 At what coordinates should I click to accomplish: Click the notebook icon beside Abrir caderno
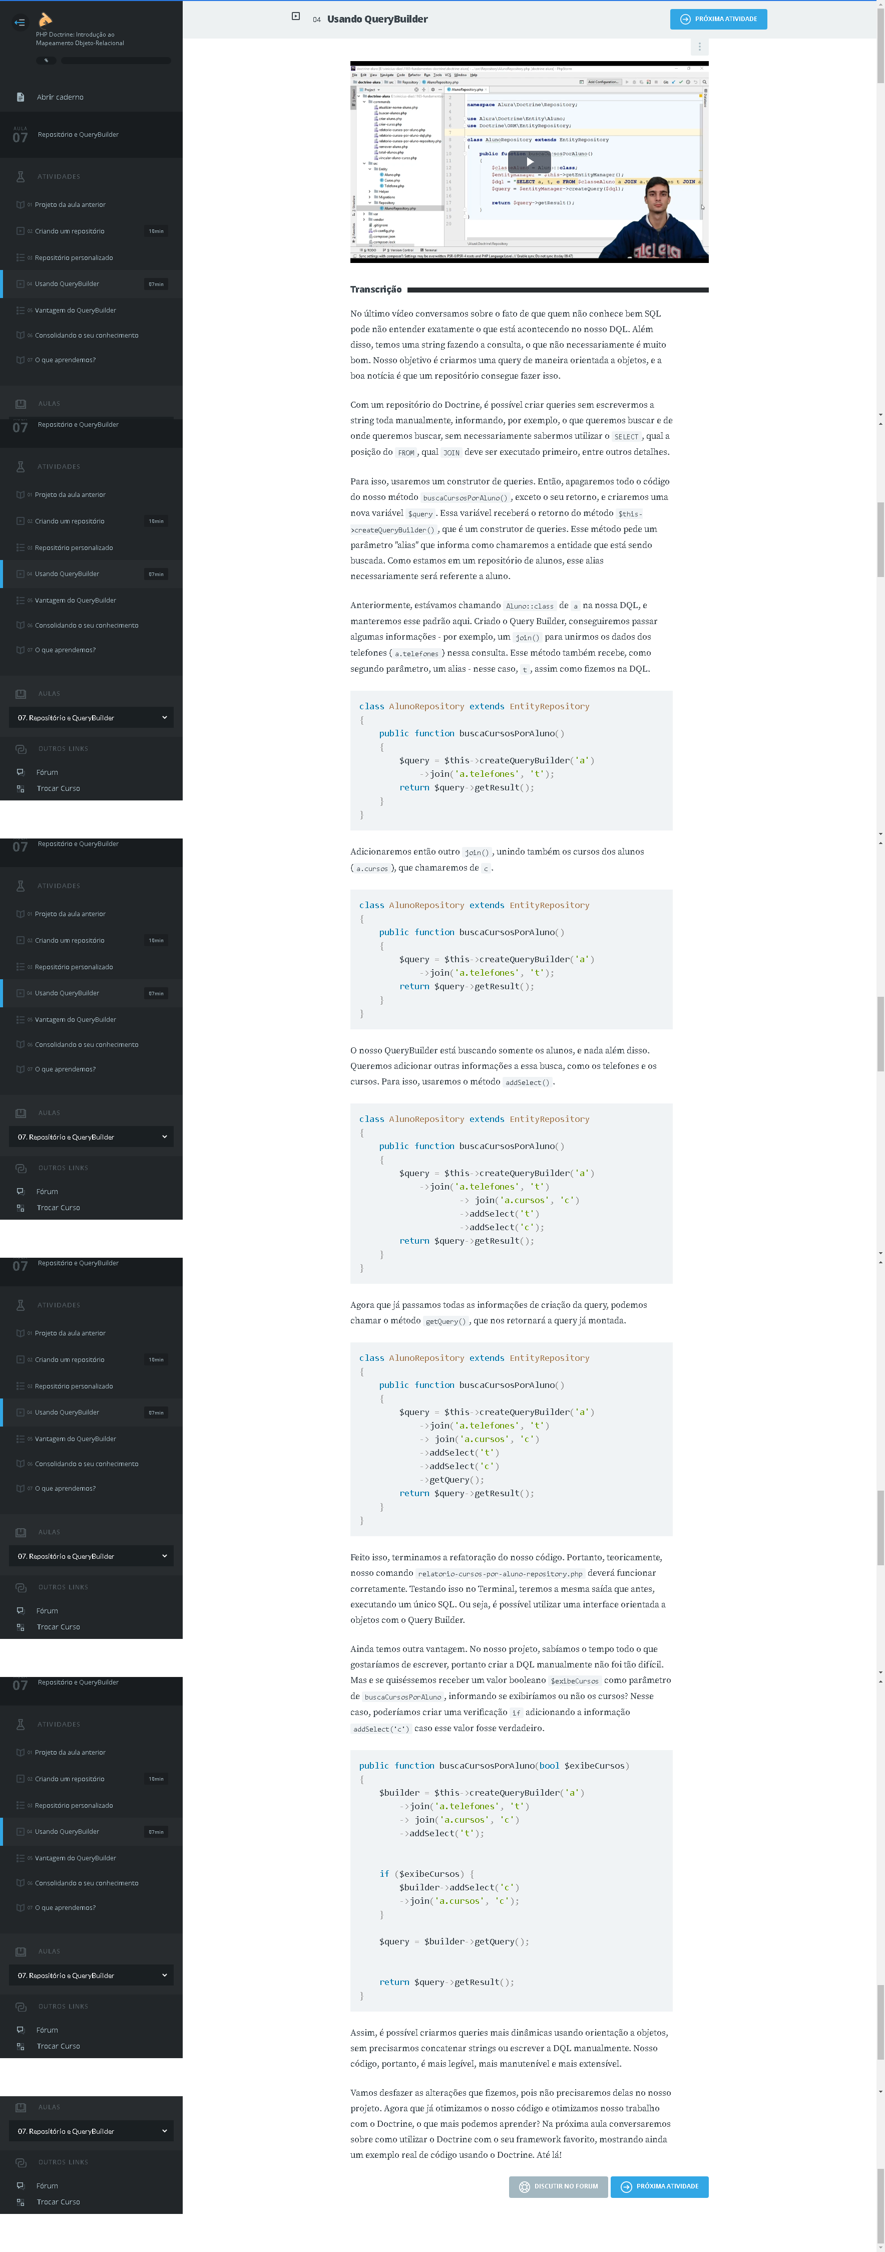(20, 97)
